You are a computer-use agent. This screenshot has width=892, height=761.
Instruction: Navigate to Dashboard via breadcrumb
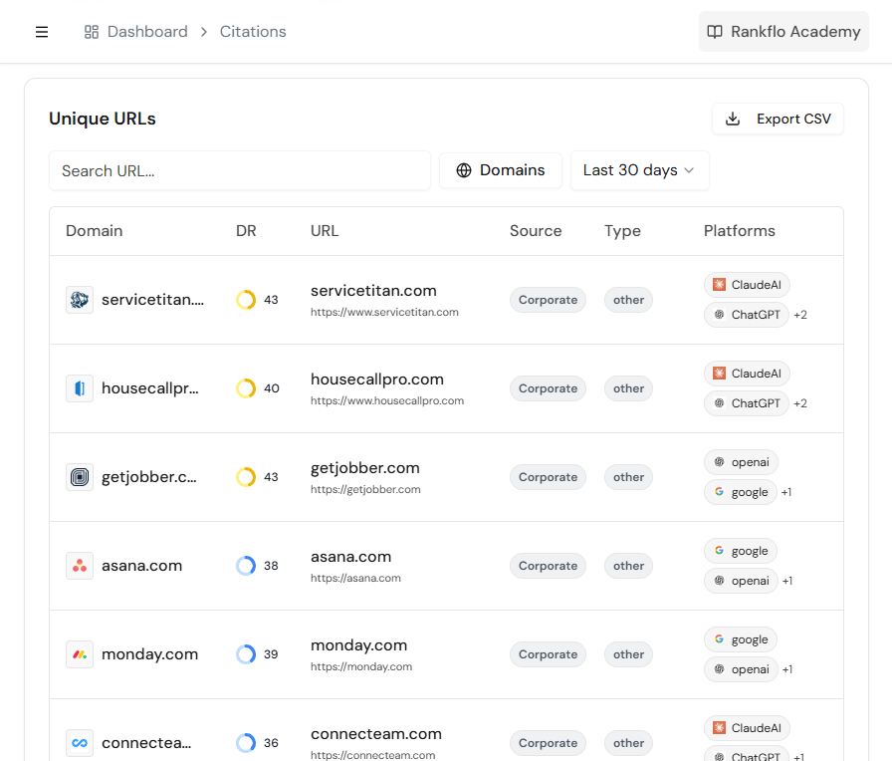(147, 31)
